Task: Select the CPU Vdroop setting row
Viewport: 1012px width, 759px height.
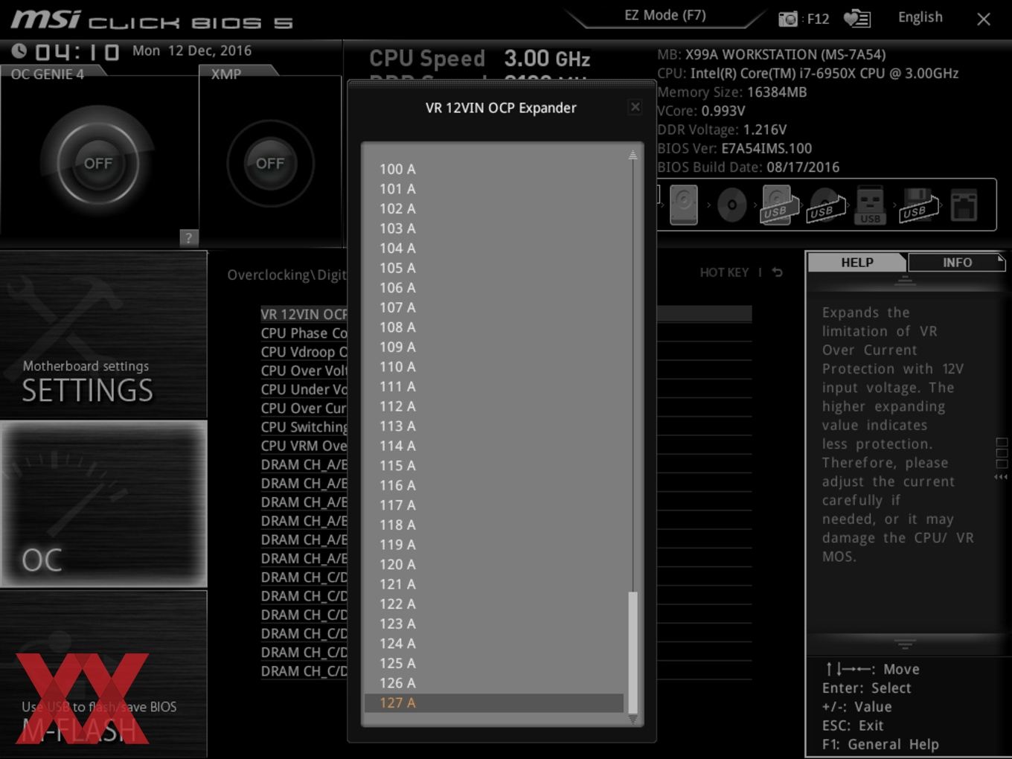Action: tap(304, 352)
